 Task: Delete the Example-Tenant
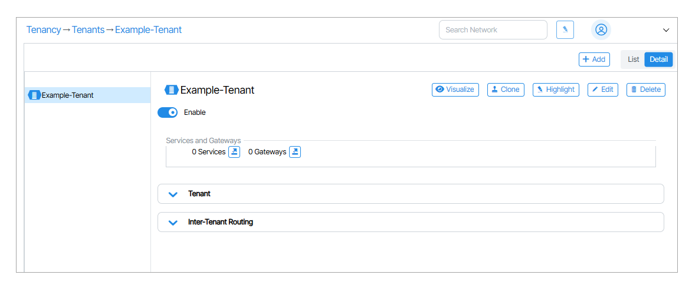pyautogui.click(x=645, y=90)
